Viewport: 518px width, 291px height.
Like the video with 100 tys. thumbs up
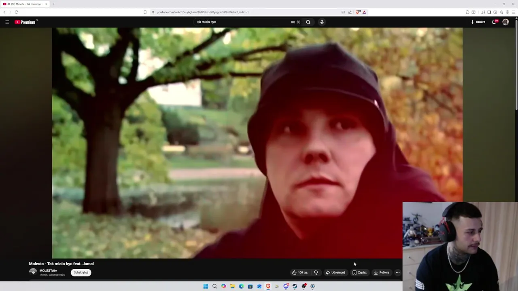(x=300, y=272)
